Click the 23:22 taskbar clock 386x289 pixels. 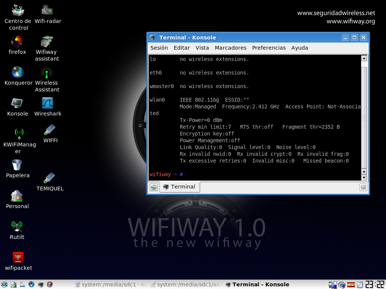pyautogui.click(x=374, y=284)
